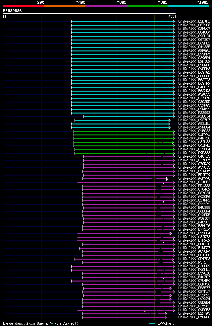Click the green alignment bar for UniRef100_C1MVV1
Image resolution: width=212 pixels, height=326 pixels.
pyautogui.click(x=124, y=135)
